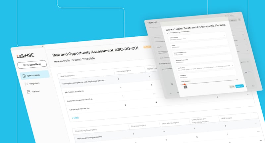This screenshot has height=143, width=265.
Task: Click the icon button beside New Item in Planner
Action: click(x=239, y=20)
